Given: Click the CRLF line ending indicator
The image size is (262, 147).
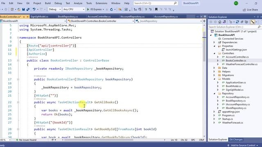Looking at the screenshot, I should 201,140.
